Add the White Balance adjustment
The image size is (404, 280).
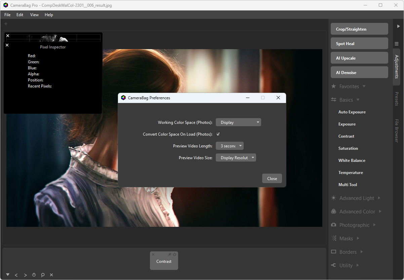click(x=352, y=161)
